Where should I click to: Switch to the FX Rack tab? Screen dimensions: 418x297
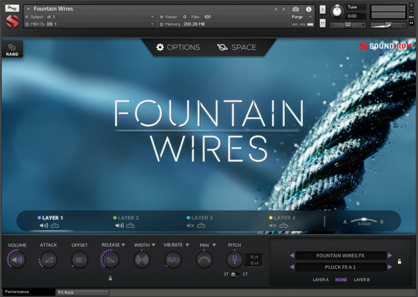tap(83, 292)
